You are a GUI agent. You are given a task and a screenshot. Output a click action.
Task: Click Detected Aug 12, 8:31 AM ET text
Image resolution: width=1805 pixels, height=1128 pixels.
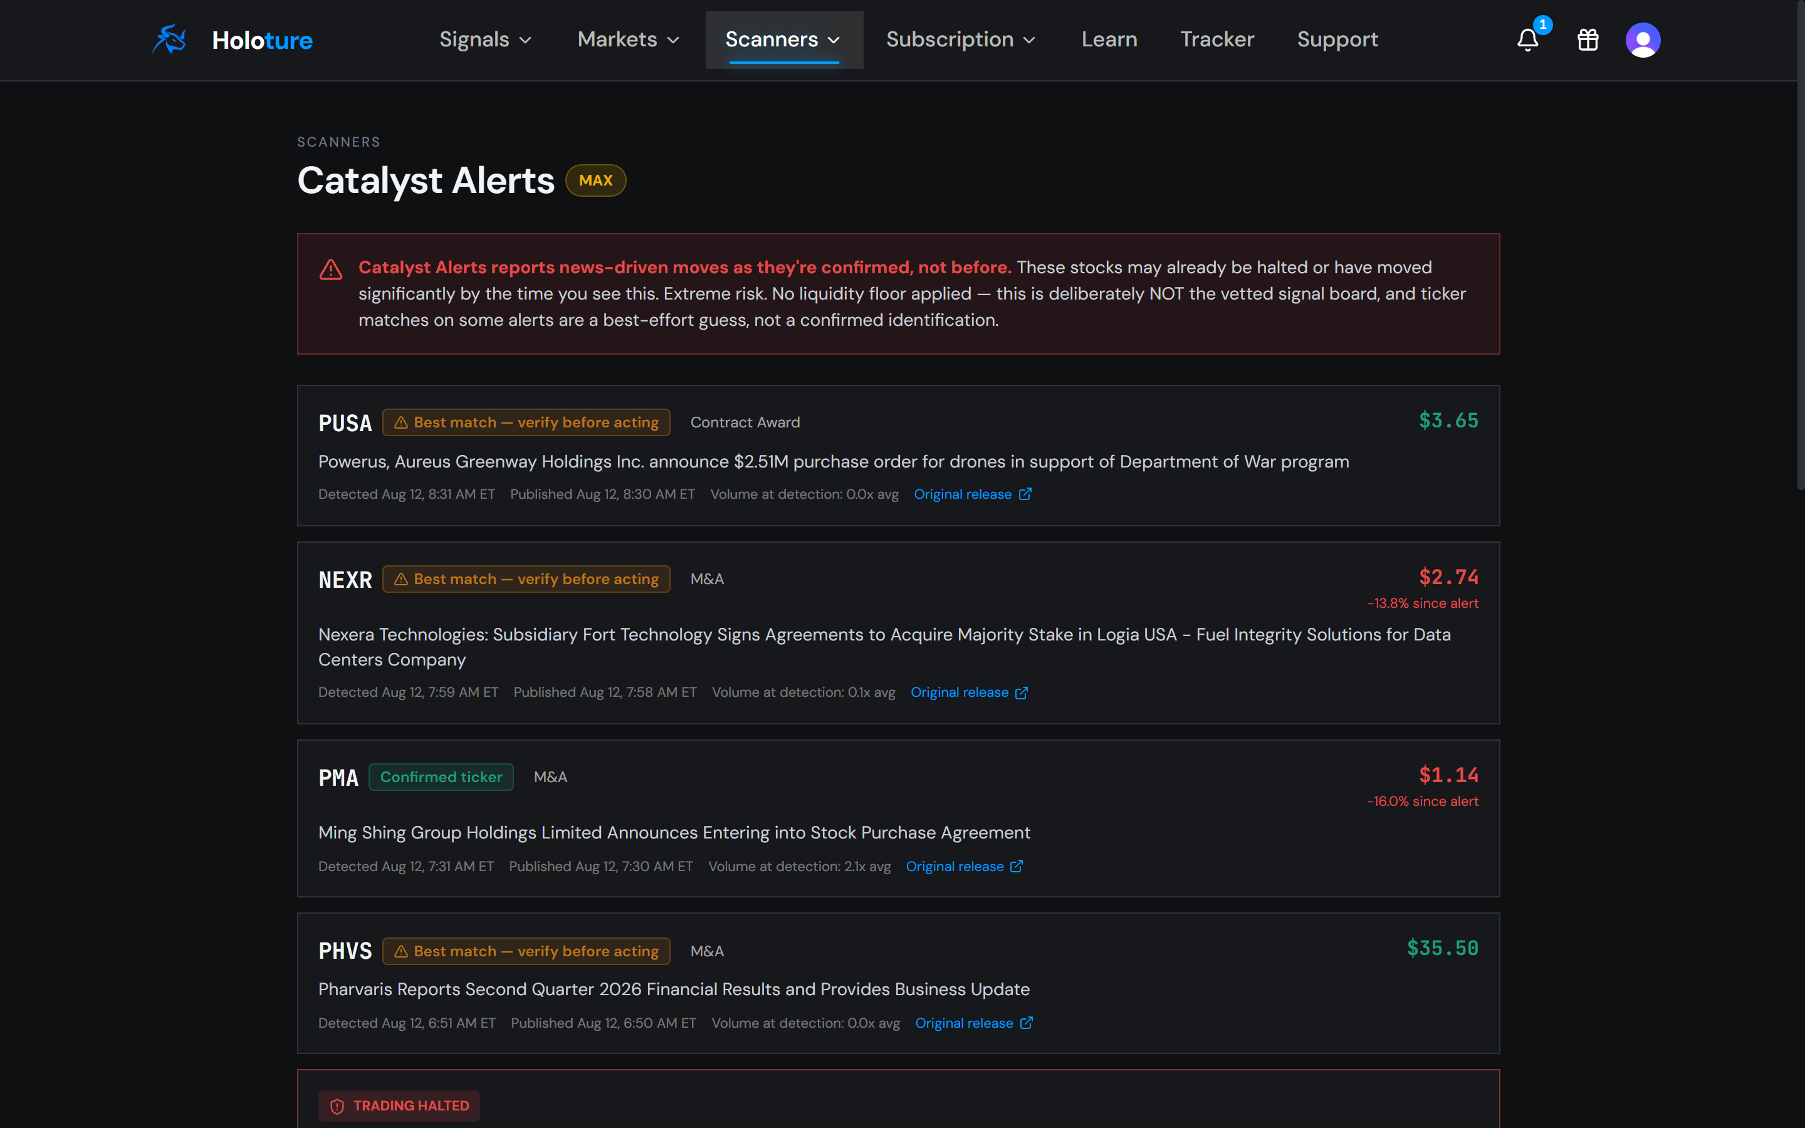coord(407,494)
